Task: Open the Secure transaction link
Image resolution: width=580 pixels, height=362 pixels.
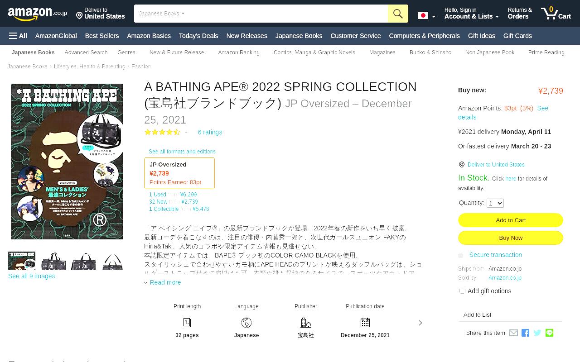Action: coord(496,255)
